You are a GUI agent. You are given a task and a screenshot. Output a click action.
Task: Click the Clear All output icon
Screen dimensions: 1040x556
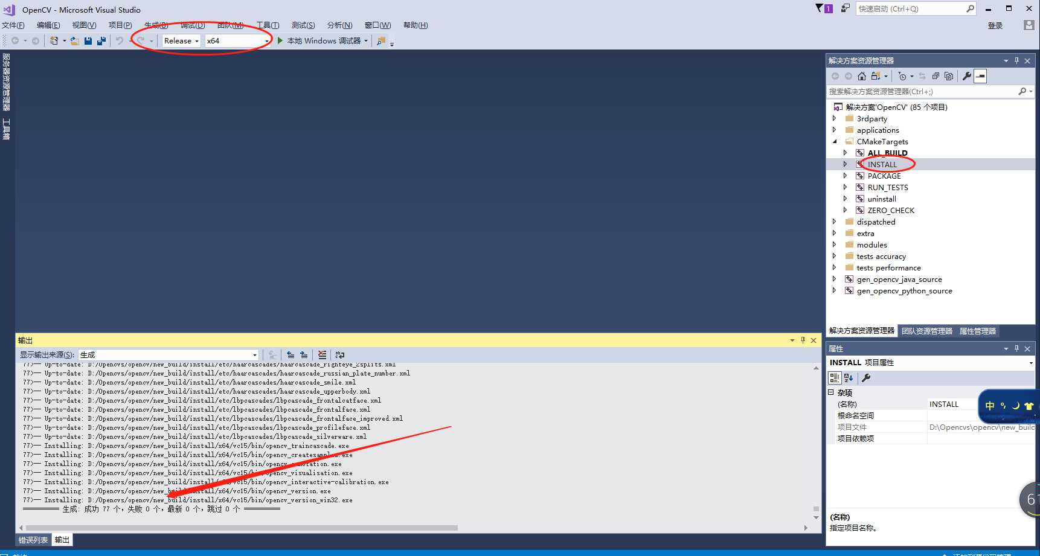point(322,355)
